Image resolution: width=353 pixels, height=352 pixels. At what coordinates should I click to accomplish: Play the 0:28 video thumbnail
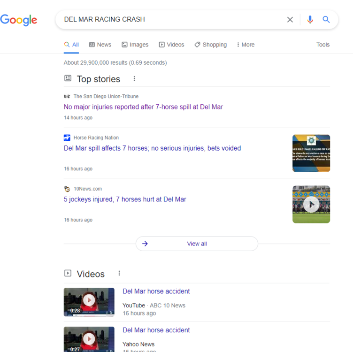(x=89, y=302)
